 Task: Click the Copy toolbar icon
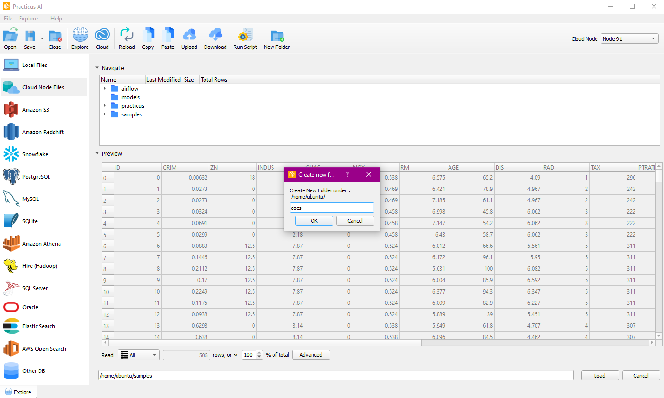[148, 38]
